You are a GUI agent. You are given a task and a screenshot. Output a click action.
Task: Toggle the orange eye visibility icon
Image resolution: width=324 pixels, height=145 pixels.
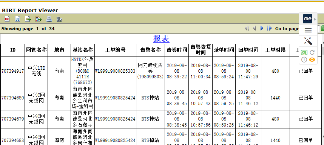pos(312,60)
